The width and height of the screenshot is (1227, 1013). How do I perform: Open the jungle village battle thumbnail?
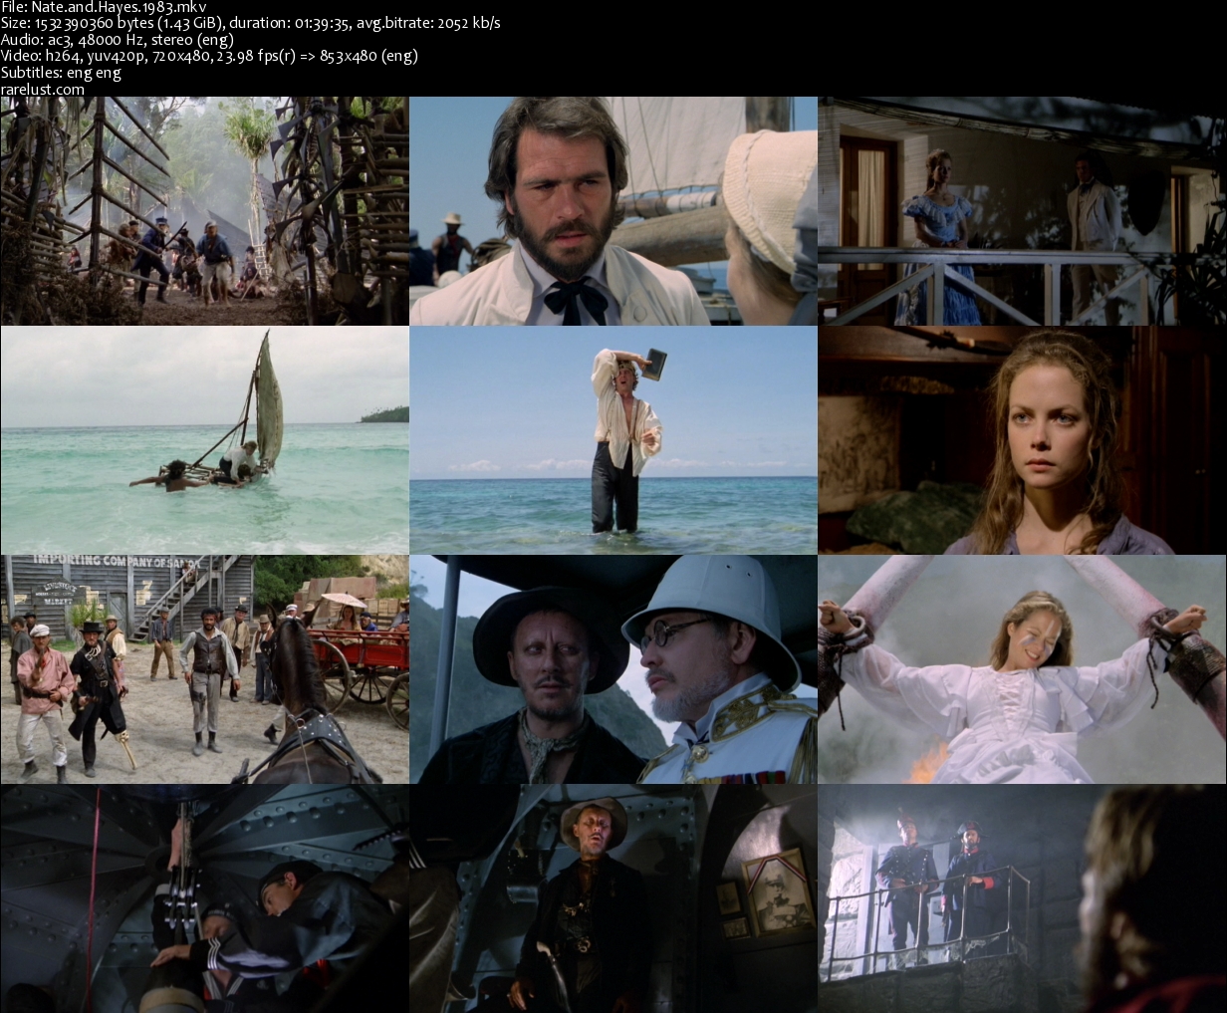(204, 211)
